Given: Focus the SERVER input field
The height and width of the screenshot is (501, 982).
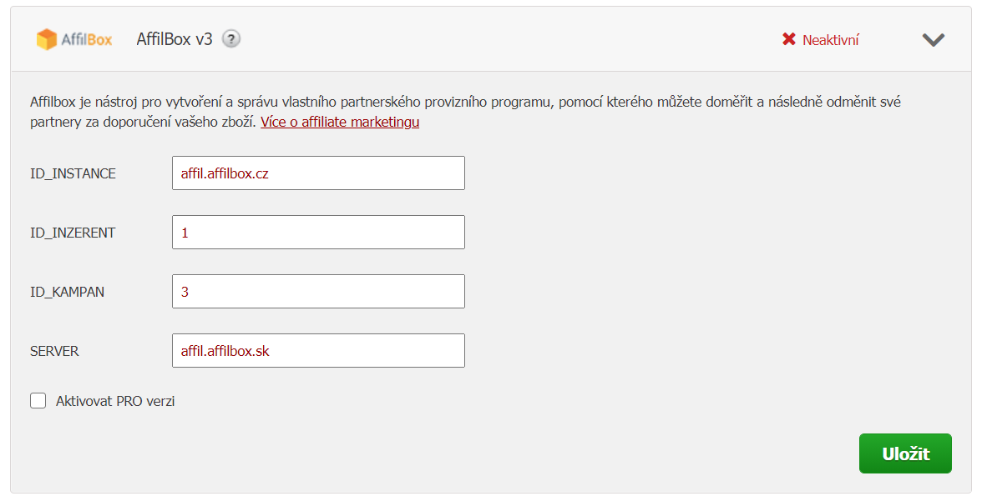Looking at the screenshot, I should click(x=318, y=350).
